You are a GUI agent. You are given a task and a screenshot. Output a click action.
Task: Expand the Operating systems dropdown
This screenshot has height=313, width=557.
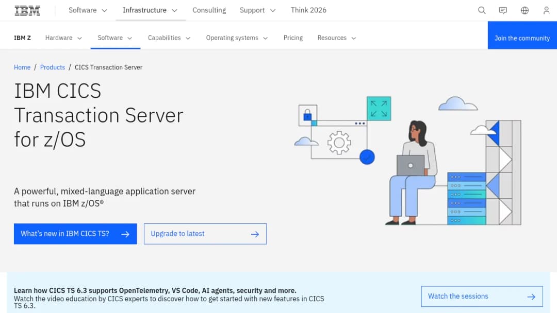point(237,38)
